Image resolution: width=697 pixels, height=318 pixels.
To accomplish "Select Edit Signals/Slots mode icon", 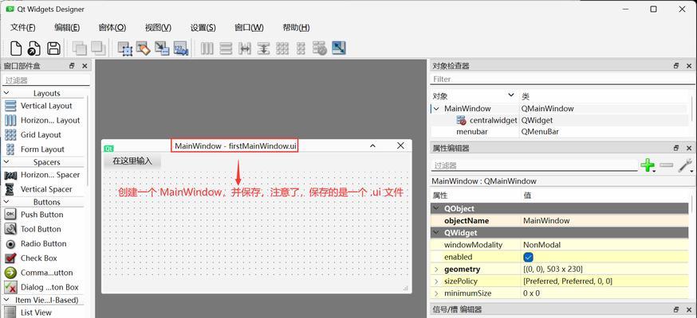I will (144, 48).
